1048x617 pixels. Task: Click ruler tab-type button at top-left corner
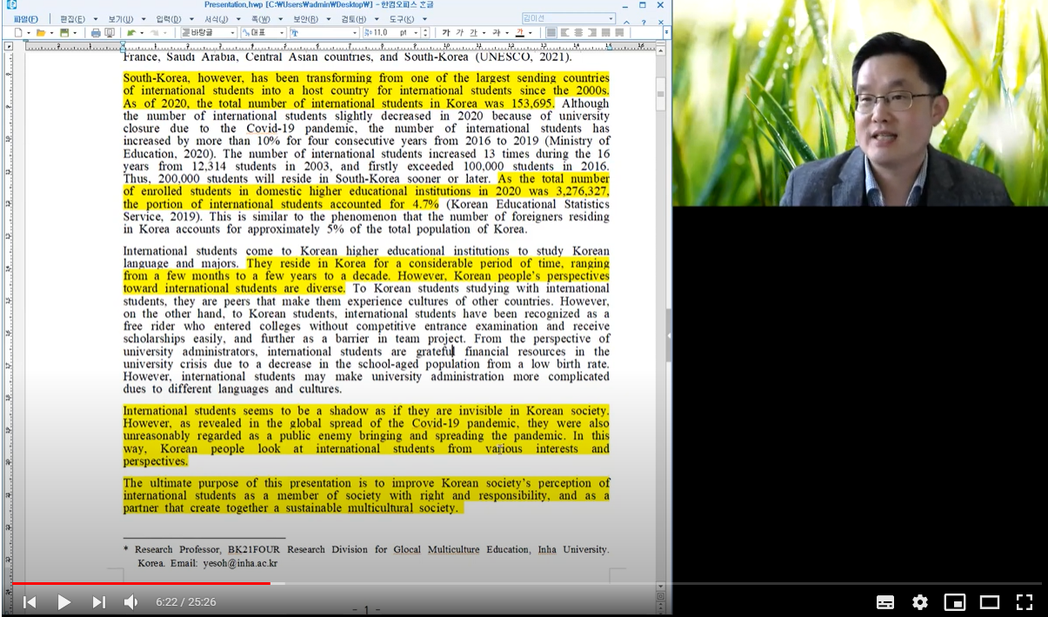point(9,44)
